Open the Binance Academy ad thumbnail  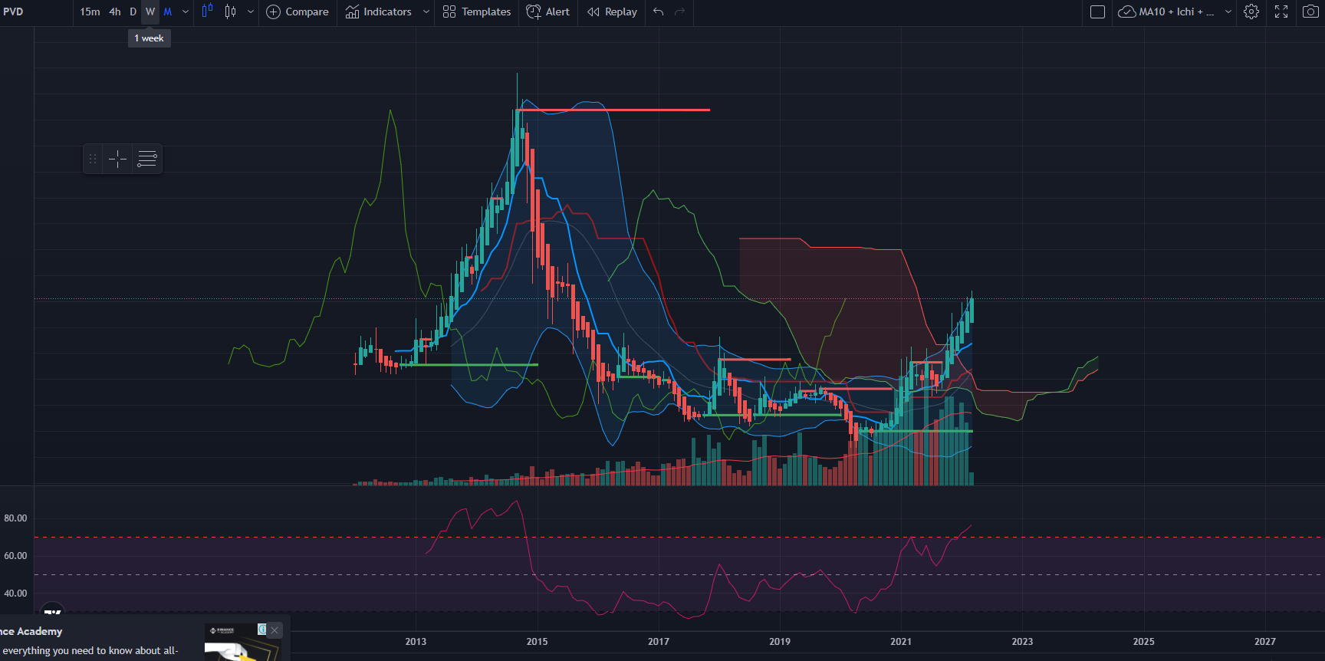[x=242, y=642]
